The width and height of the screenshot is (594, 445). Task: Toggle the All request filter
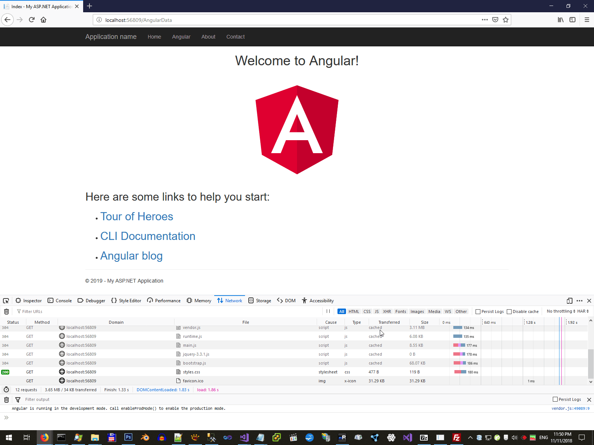coord(342,311)
